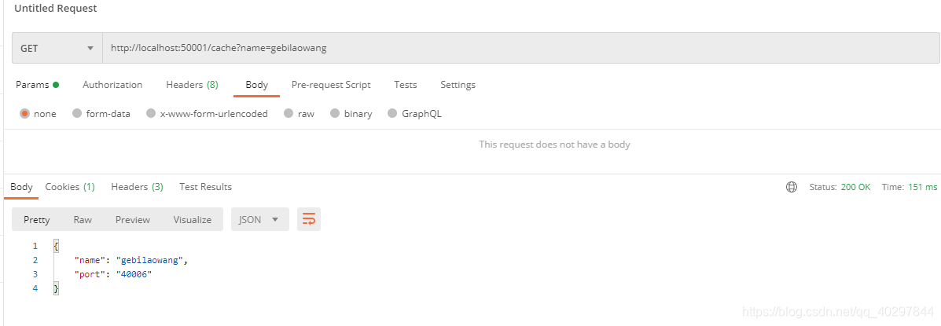941x326 pixels.
Task: Click the network globe icon
Action: 792,187
